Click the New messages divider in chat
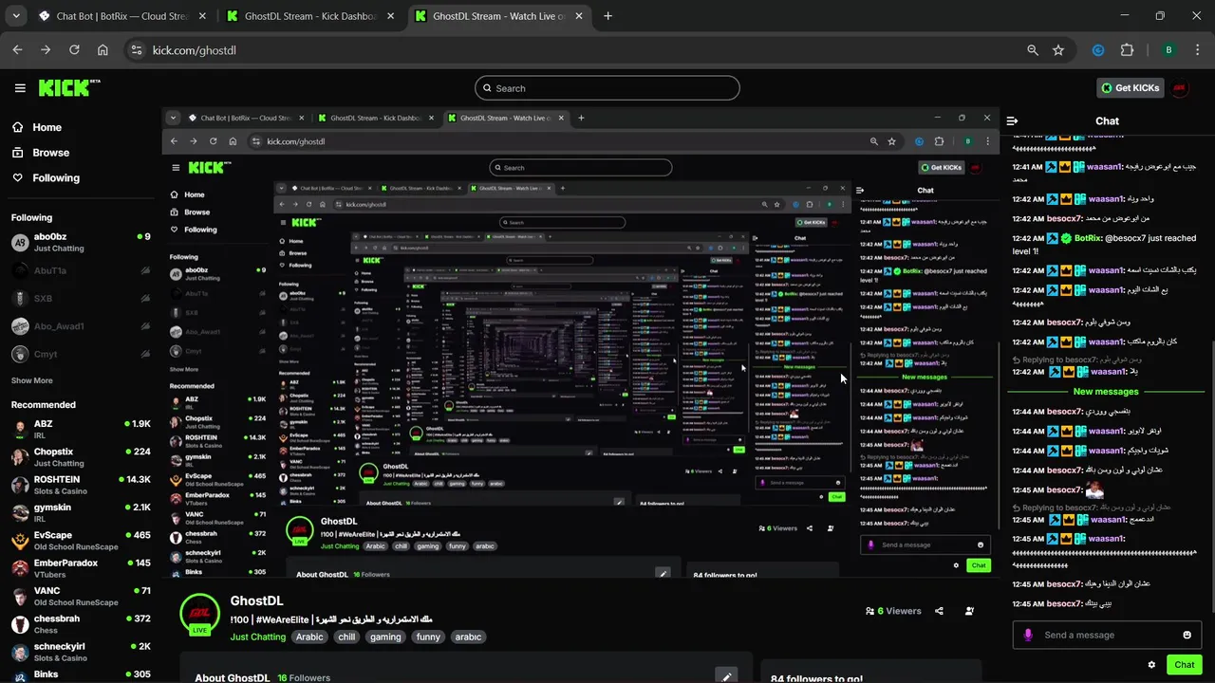 [x=1106, y=392]
